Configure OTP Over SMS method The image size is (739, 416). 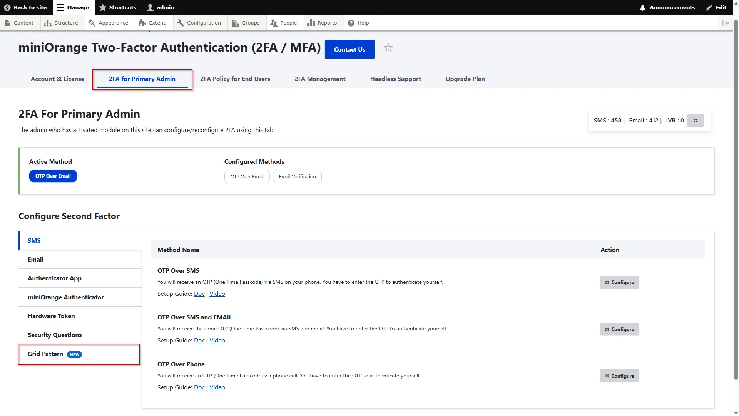click(x=619, y=282)
